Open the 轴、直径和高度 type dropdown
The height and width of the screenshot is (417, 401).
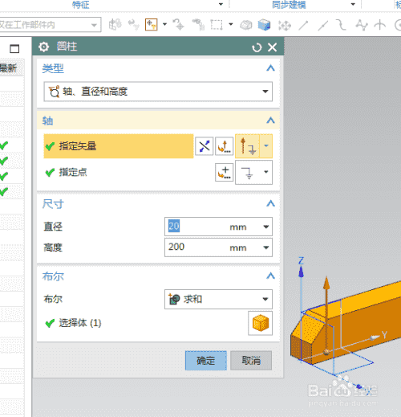click(x=158, y=92)
